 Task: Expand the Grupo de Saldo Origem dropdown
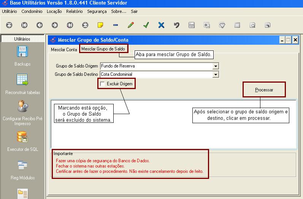pos(216,66)
